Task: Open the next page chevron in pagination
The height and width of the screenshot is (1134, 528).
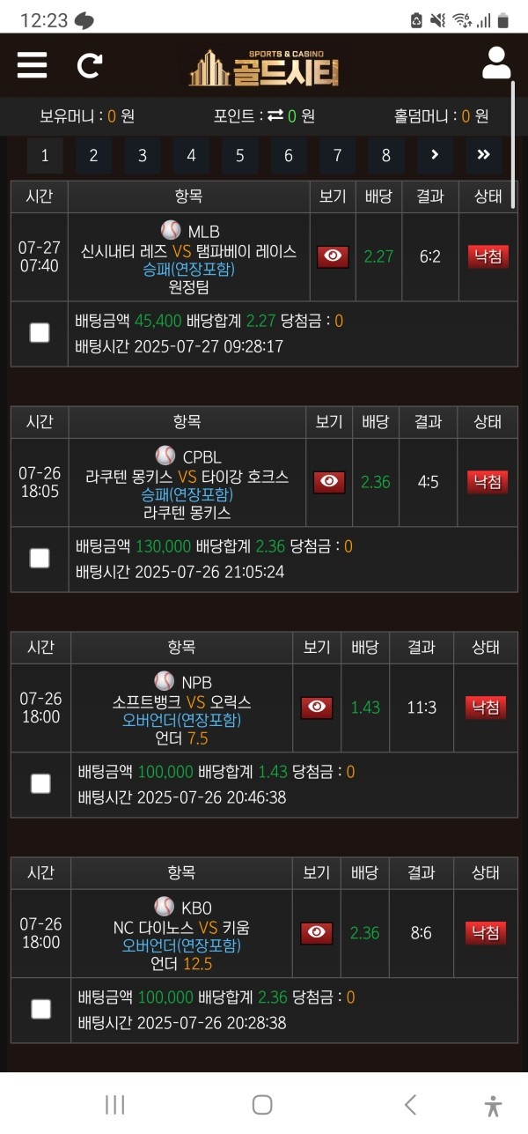Action: click(x=432, y=154)
